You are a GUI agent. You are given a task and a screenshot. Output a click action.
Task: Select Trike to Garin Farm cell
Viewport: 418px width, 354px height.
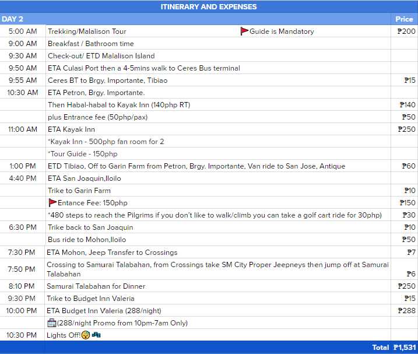pyautogui.click(x=218, y=191)
